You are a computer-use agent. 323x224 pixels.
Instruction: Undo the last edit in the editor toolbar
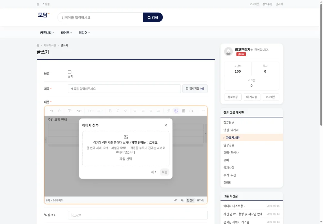tap(51, 111)
